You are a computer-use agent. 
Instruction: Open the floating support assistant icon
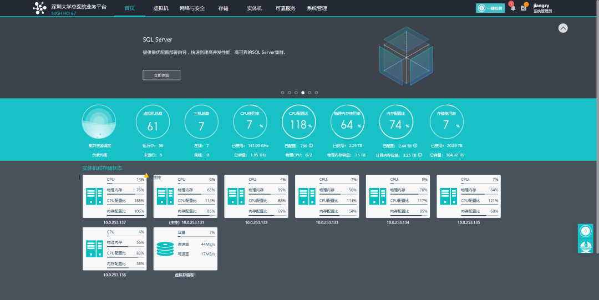(x=585, y=247)
